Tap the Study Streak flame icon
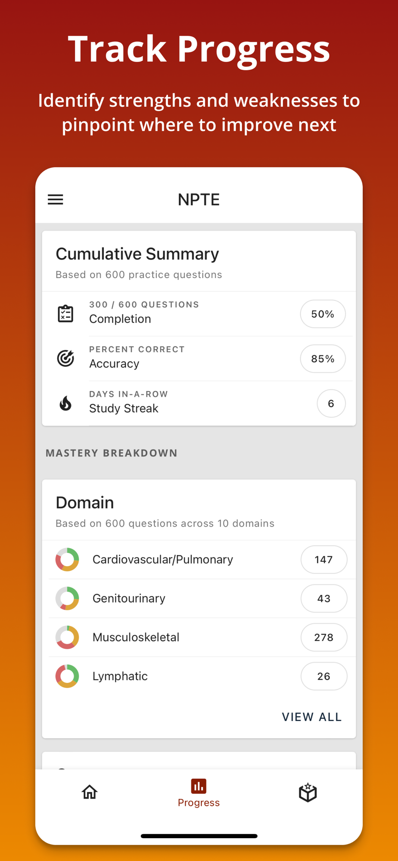The height and width of the screenshot is (861, 398). pyautogui.click(x=65, y=403)
